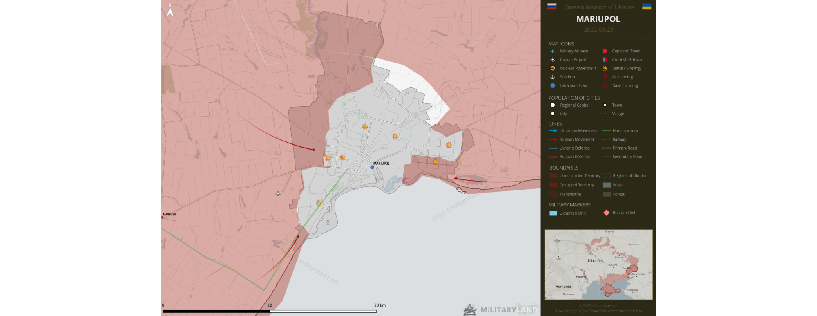Click the Ukraine Defense line symbol

[x=553, y=148]
